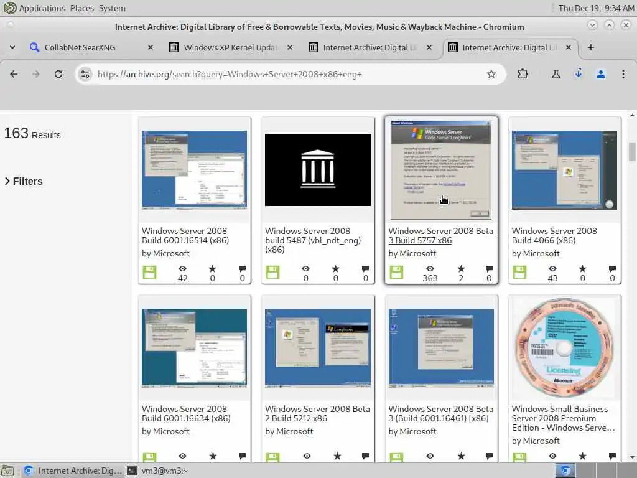Close the CollabNet SearXNG tab
This screenshot has width=637, height=478.
(151, 47)
